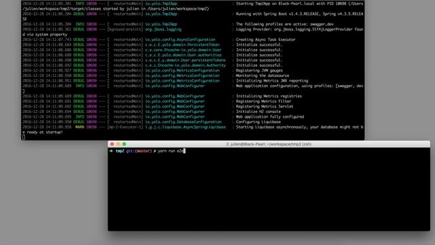This screenshot has height=245, width=435.
Task: Zoom the front terminal with green button
Action: click(124, 144)
